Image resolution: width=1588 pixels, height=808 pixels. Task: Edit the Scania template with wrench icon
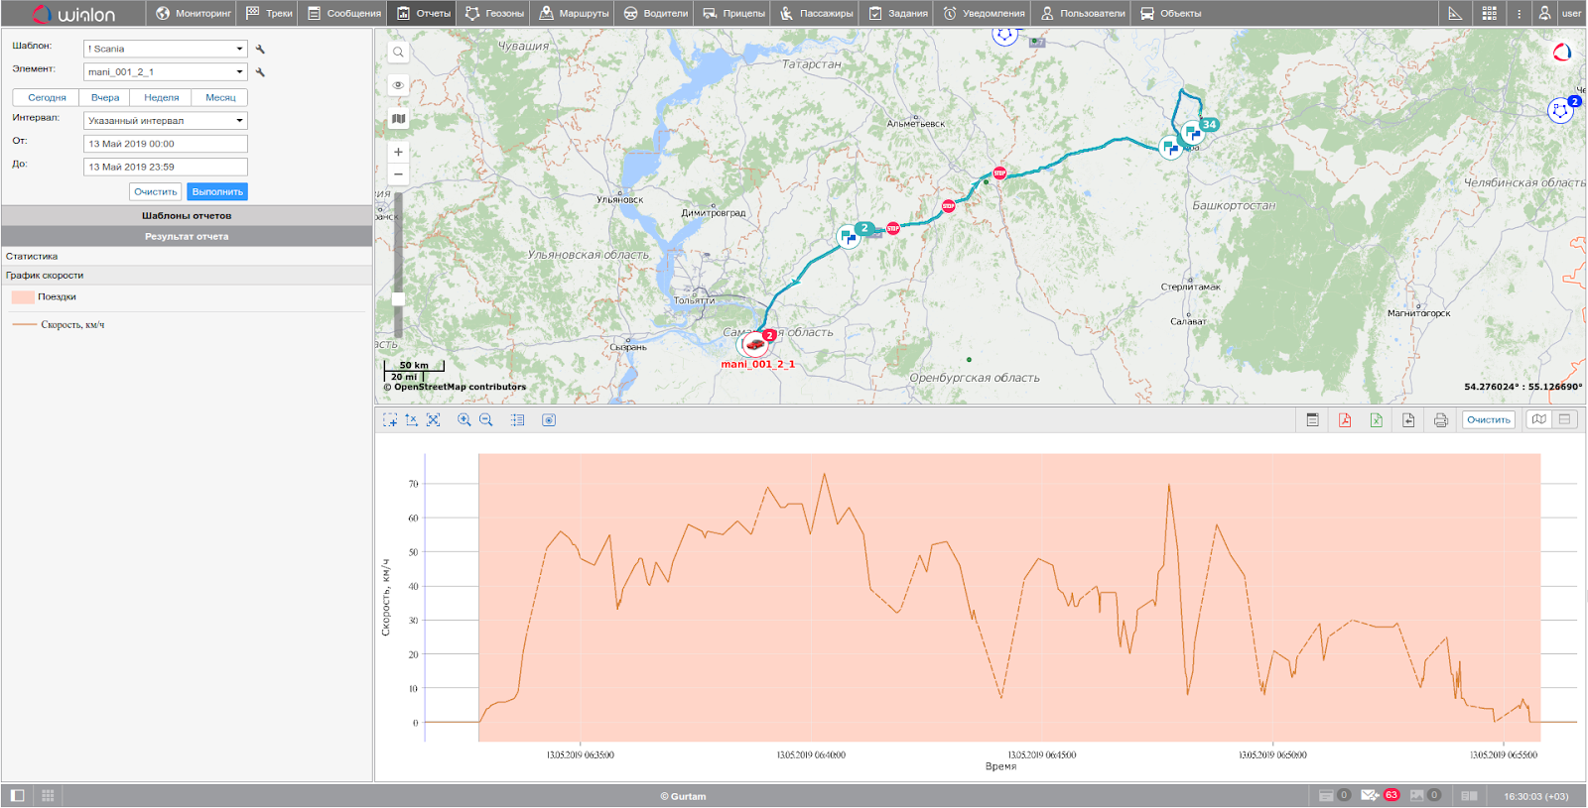[260, 49]
